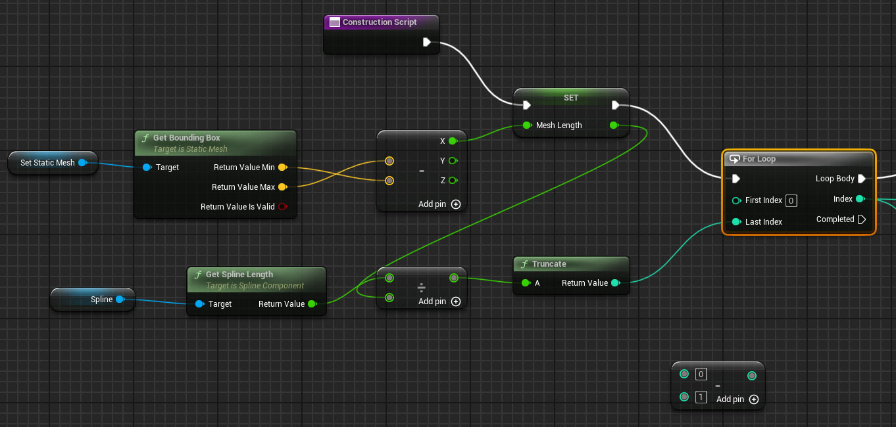Click Mesh Length output pin on SET
The width and height of the screenshot is (896, 427).
click(614, 125)
